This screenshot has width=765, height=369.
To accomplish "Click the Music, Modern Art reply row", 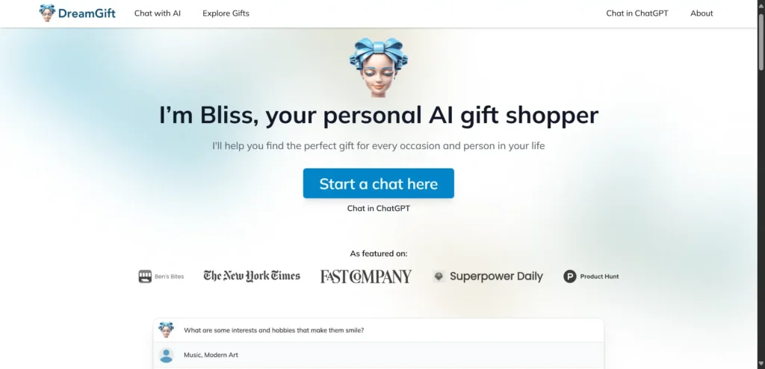I will tap(379, 355).
